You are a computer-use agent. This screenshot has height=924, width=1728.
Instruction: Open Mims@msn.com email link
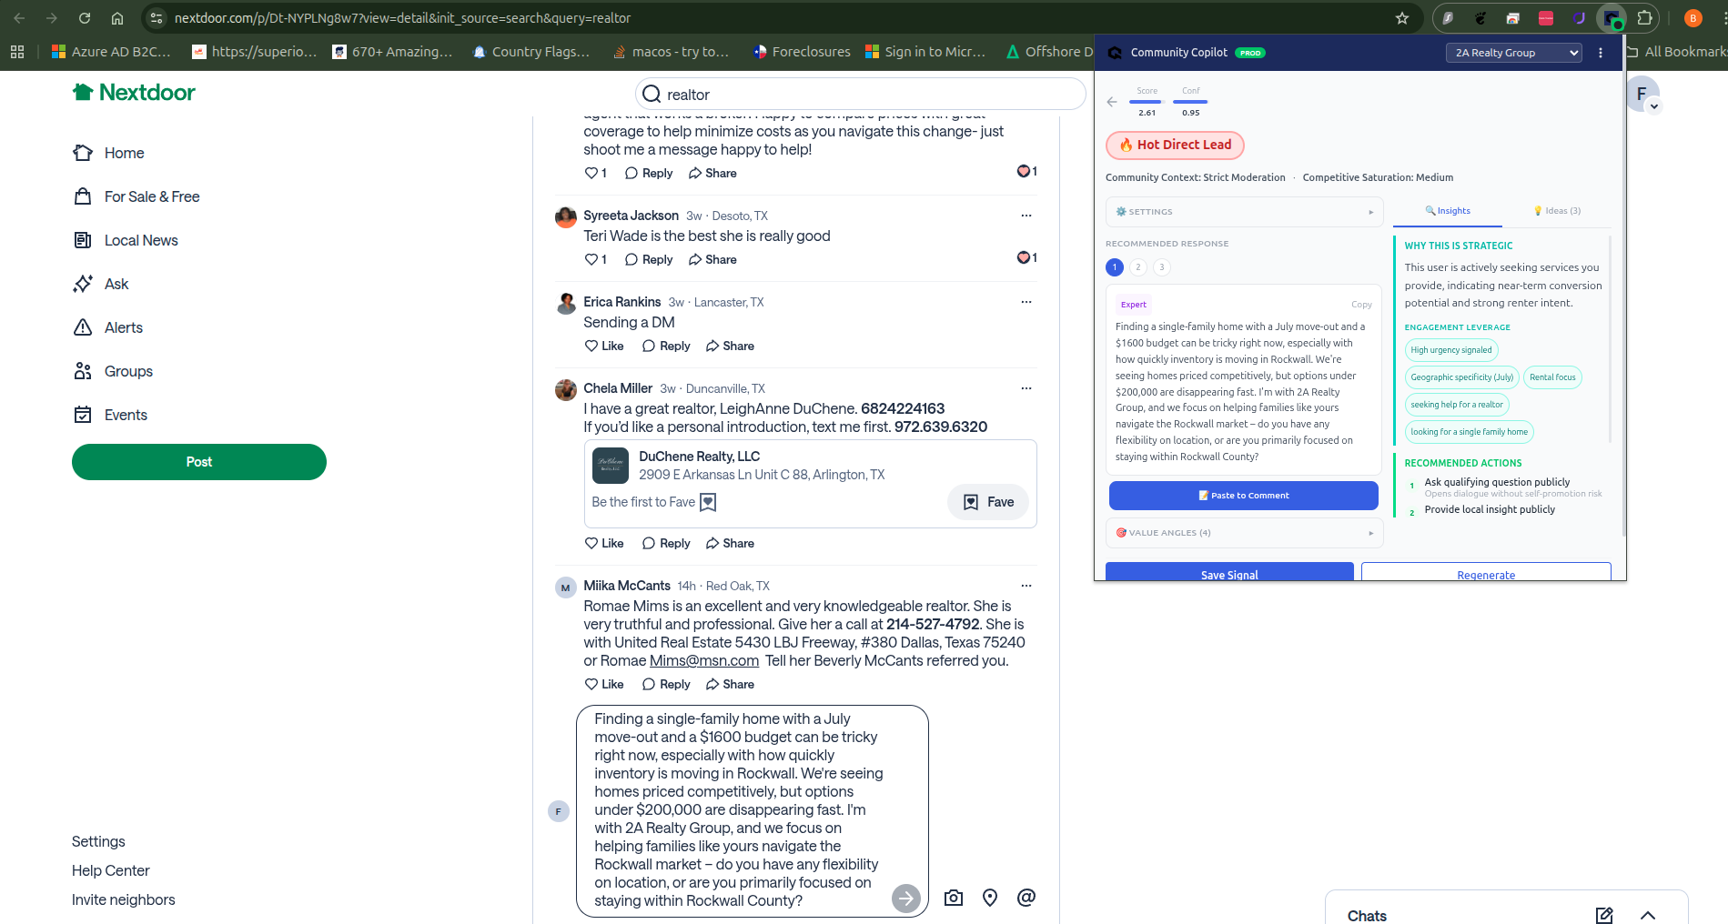pos(704,660)
